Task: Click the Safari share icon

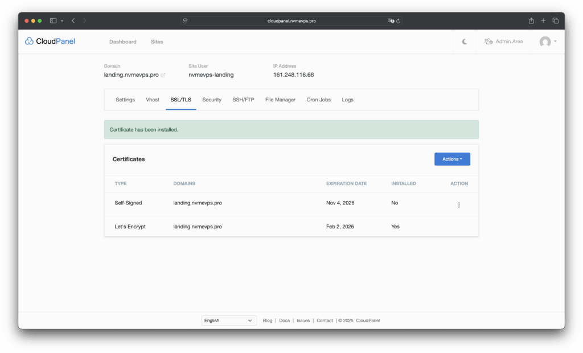Action: click(x=531, y=20)
